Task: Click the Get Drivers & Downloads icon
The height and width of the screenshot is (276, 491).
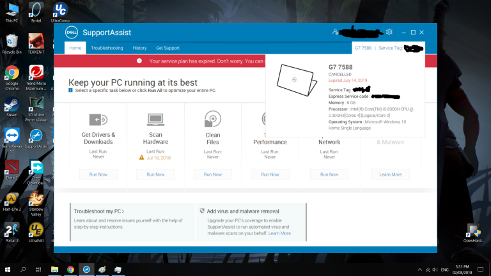Action: tap(98, 119)
